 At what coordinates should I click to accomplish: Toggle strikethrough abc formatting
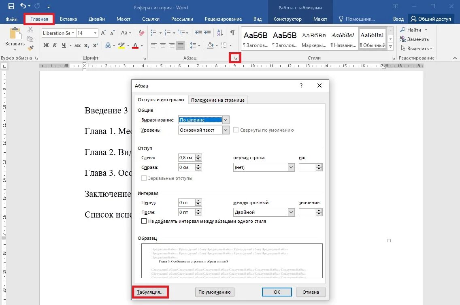(x=78, y=45)
